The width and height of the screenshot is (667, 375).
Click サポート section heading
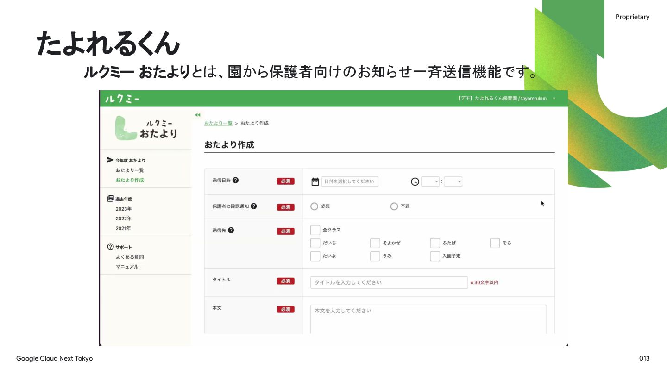124,247
